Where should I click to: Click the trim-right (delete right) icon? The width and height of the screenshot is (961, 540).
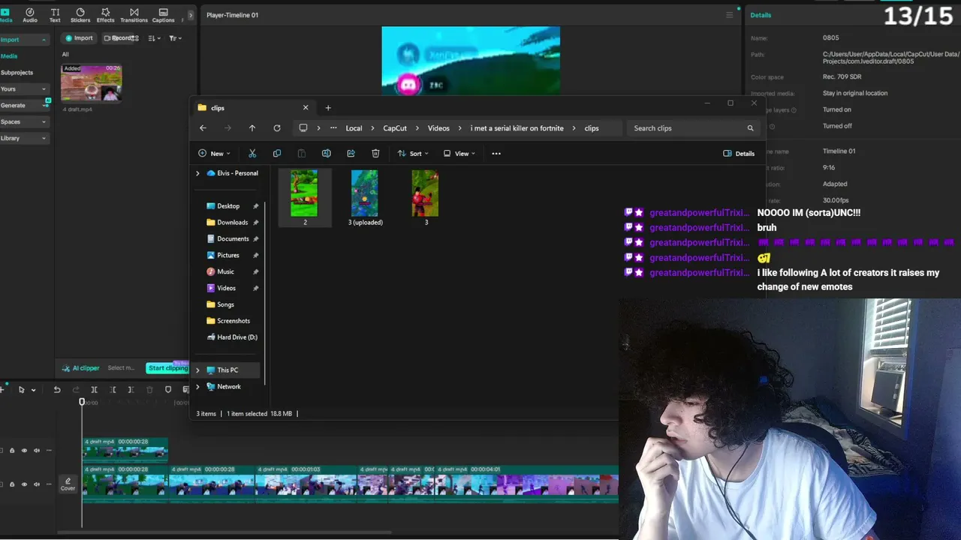coord(131,390)
